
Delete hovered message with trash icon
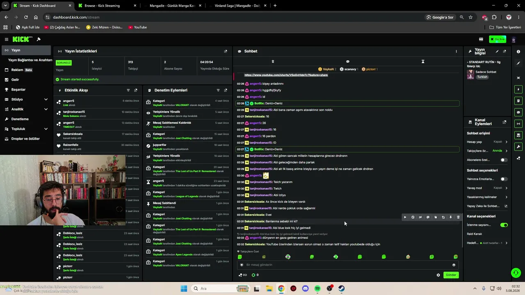point(458,217)
